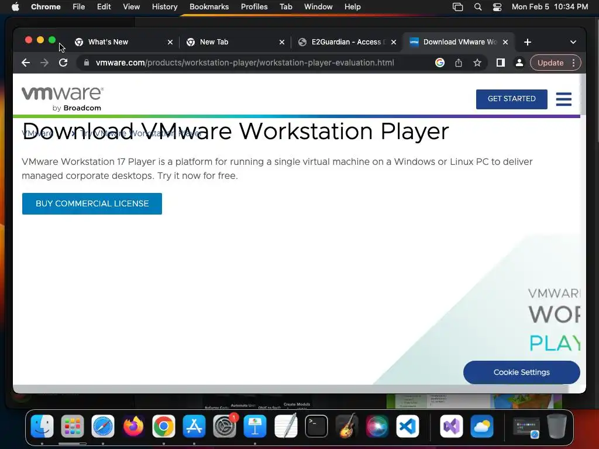Open the Profiles menu
The image size is (599, 449).
point(254,7)
